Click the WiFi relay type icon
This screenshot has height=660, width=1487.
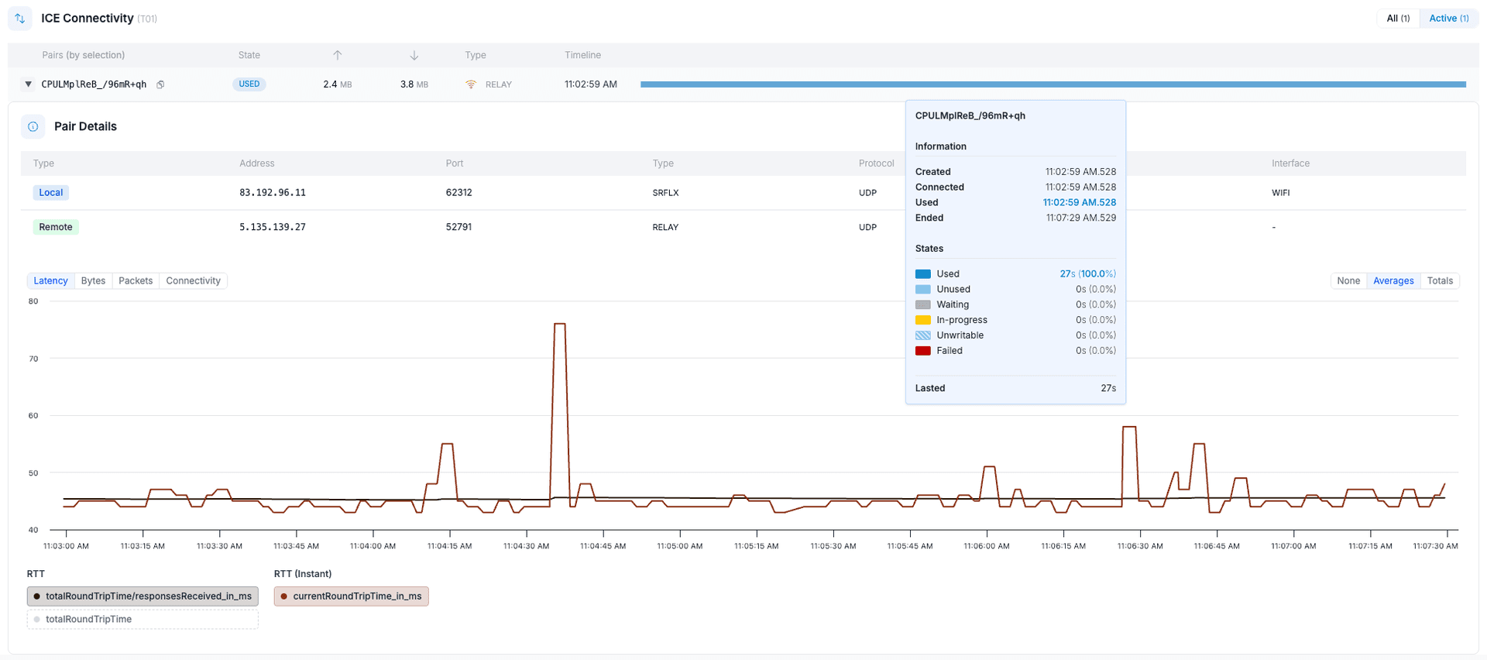(471, 84)
